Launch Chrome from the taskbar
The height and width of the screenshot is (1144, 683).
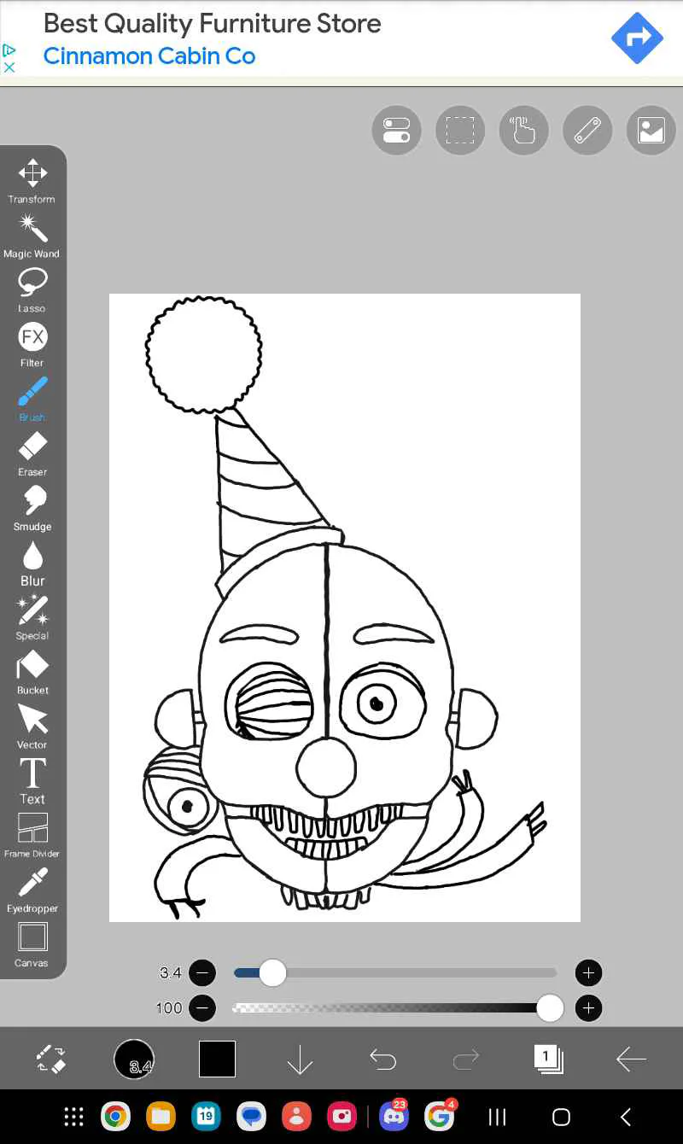tap(115, 1117)
